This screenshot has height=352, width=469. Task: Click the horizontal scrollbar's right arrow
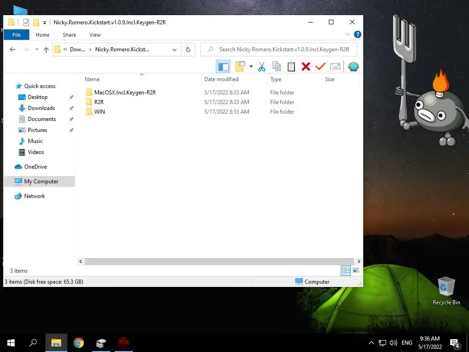359,261
